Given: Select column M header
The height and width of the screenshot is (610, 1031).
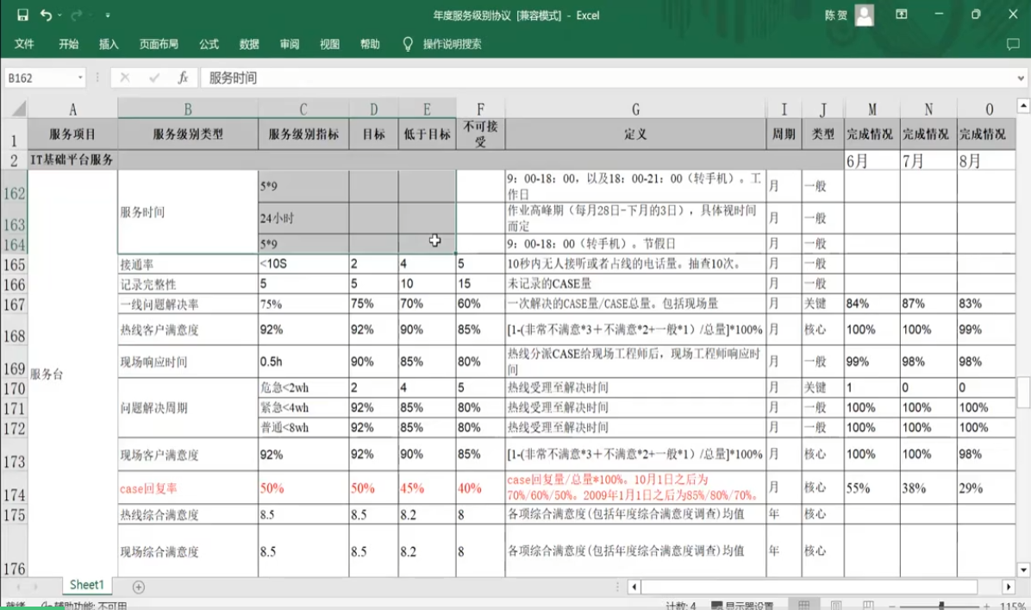Looking at the screenshot, I should pos(872,109).
